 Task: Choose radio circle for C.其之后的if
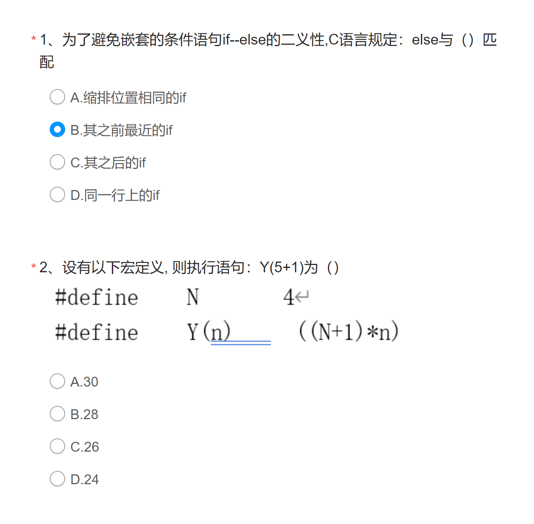57,162
